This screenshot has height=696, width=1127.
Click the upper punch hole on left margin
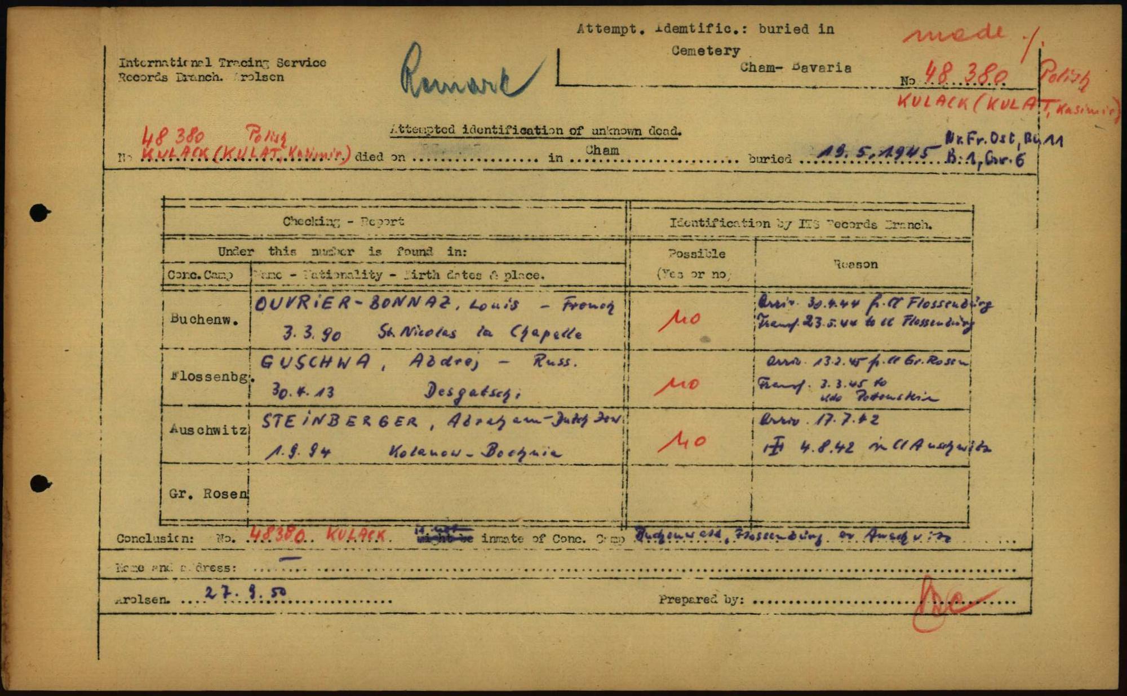(x=39, y=213)
